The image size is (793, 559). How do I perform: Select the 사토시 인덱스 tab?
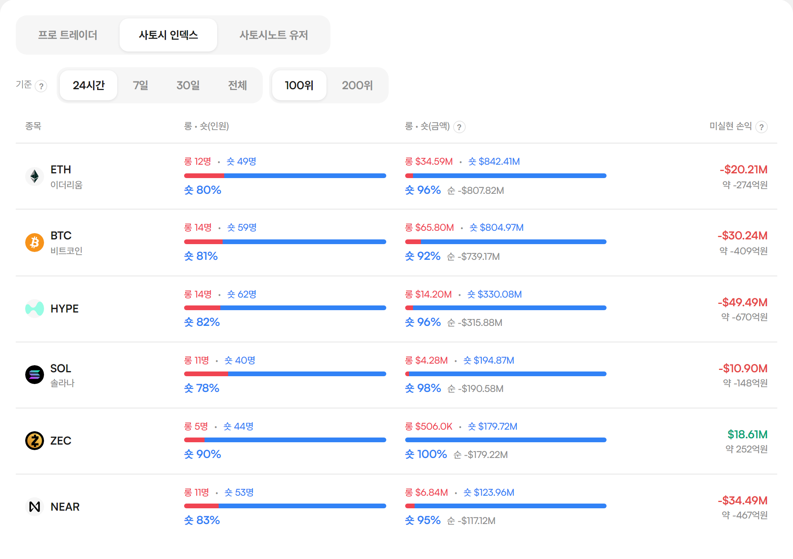click(168, 35)
